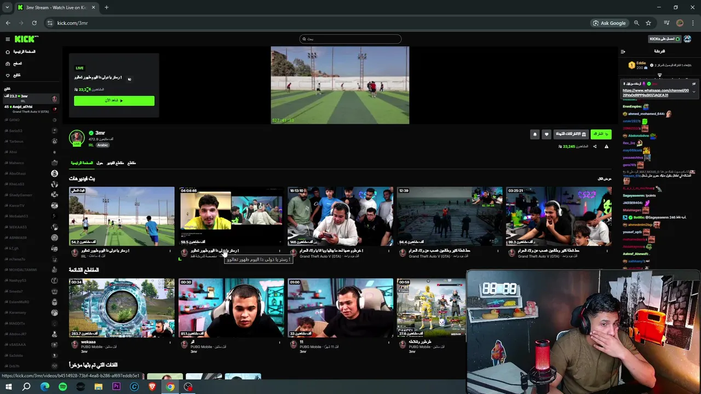Open the 03:25:21 video thumbnail
This screenshot has height=394, width=701.
559,216
